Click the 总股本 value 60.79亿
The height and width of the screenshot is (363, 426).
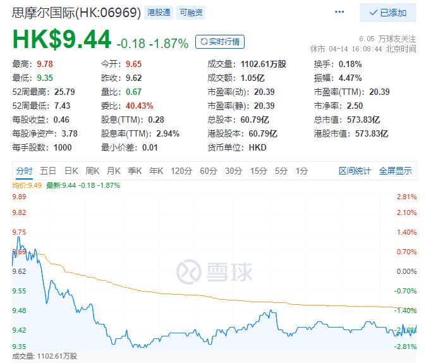(x=255, y=120)
